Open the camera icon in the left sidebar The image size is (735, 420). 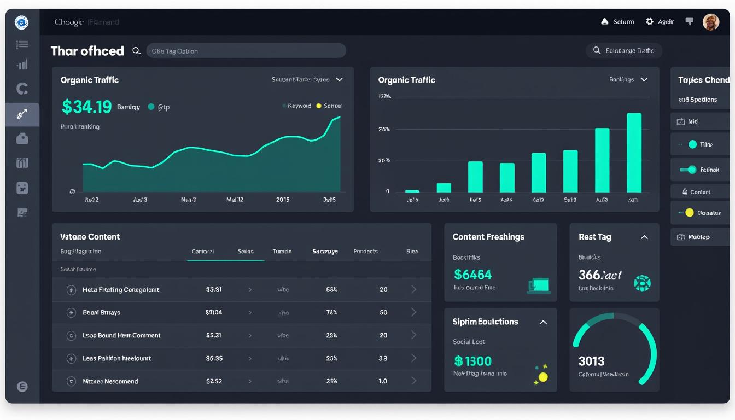pyautogui.click(x=22, y=138)
